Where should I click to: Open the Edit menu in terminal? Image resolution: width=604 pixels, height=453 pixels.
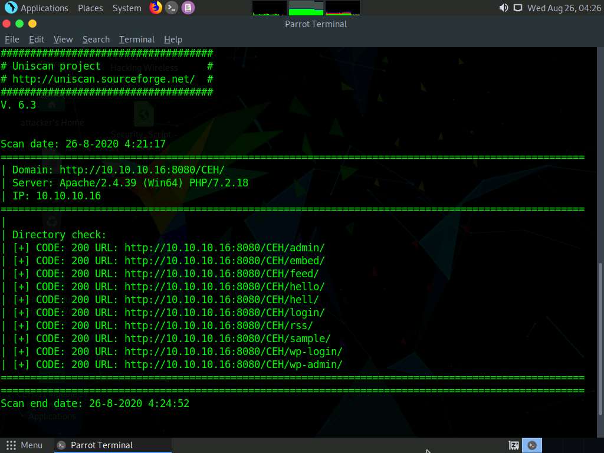(x=37, y=40)
